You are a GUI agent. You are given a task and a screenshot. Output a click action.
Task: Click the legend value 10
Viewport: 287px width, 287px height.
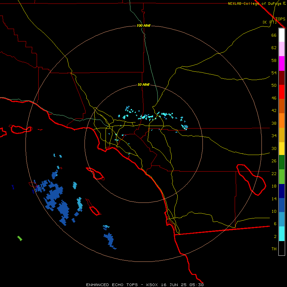(274, 211)
